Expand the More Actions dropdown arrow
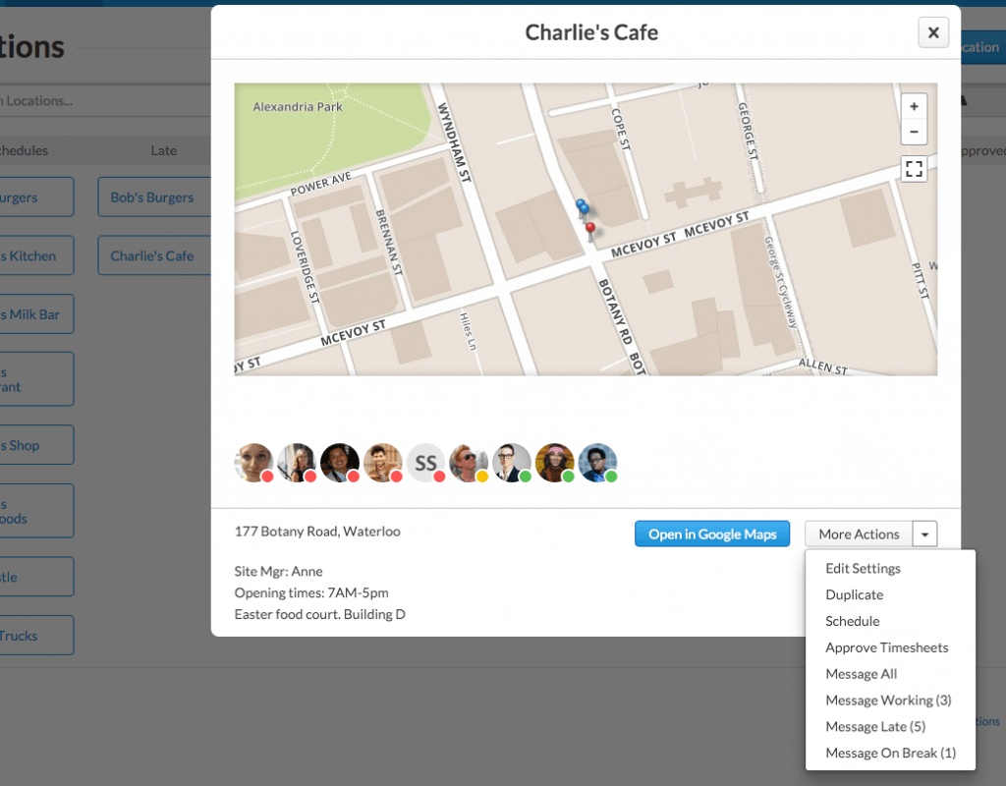Image resolution: width=1006 pixels, height=786 pixels. (924, 534)
